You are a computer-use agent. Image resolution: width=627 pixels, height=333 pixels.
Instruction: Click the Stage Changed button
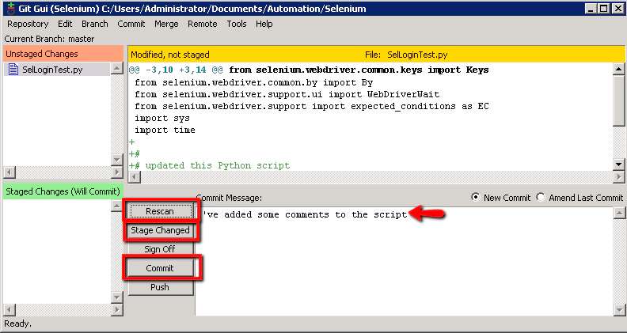pyautogui.click(x=160, y=230)
